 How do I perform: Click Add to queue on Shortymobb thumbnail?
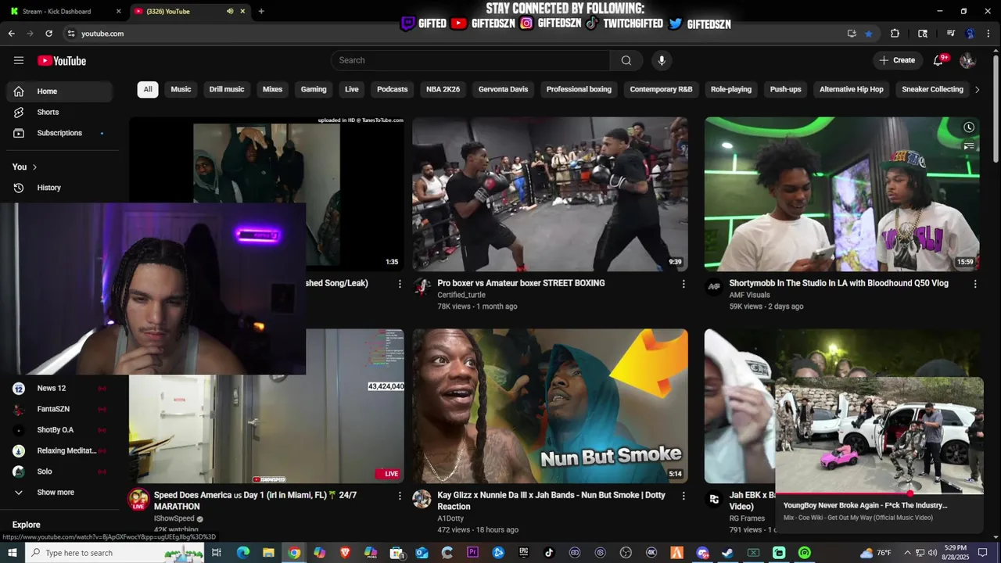[x=968, y=146]
